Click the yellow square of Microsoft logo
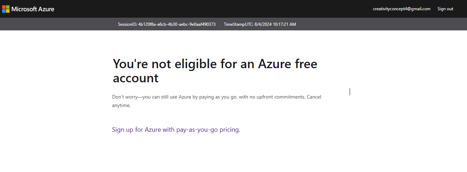This screenshot has width=467, height=172. click(x=8, y=11)
